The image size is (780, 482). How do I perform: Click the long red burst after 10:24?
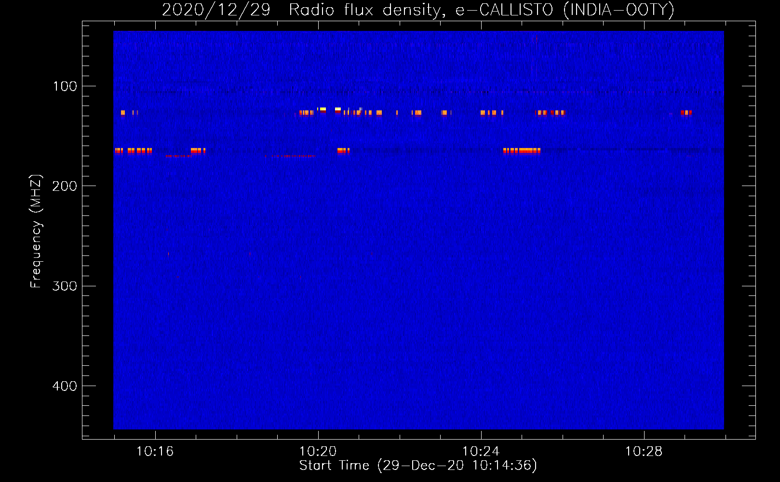pos(522,151)
